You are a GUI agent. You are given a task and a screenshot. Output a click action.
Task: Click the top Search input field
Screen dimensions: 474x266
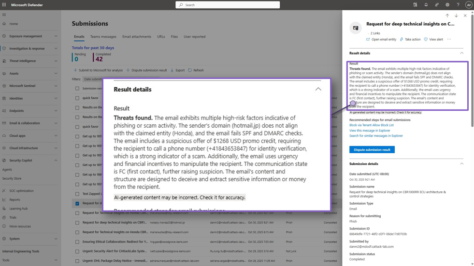pyautogui.click(x=228, y=5)
